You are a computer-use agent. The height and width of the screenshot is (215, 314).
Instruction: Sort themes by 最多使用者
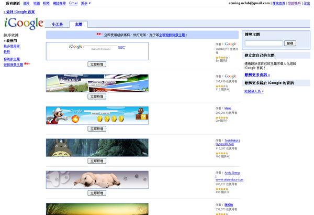tap(12, 46)
